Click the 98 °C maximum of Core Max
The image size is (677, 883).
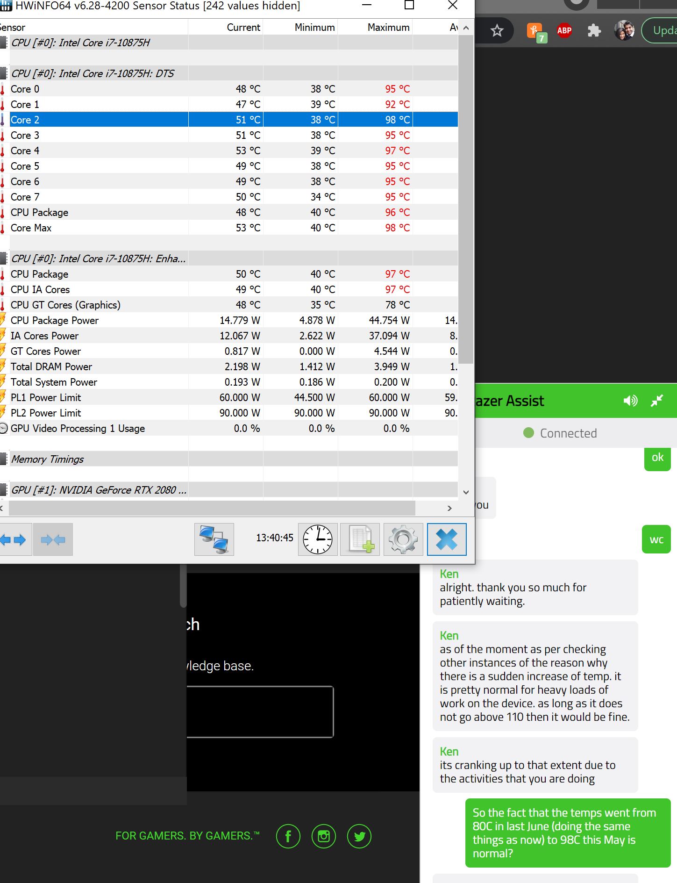click(x=397, y=228)
